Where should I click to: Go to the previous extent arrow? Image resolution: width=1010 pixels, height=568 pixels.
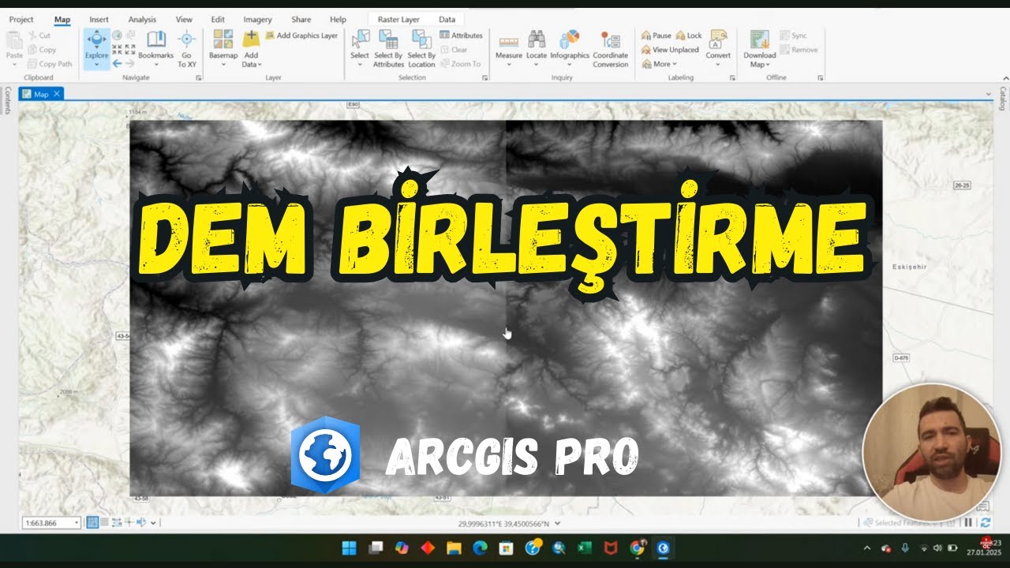117,63
